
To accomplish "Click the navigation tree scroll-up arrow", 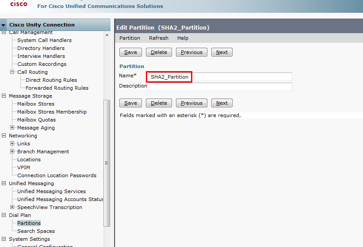I will [107, 35].
